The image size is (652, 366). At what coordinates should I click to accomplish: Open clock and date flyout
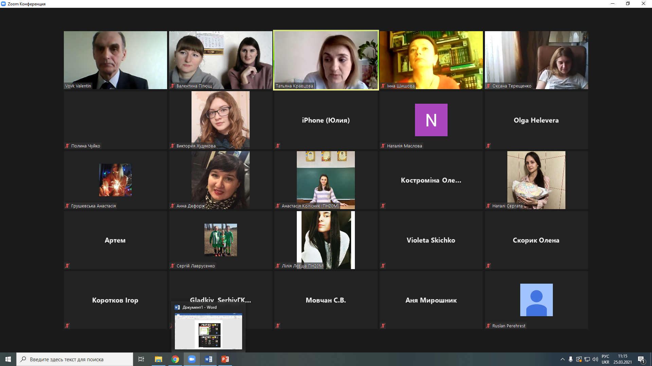click(622, 359)
